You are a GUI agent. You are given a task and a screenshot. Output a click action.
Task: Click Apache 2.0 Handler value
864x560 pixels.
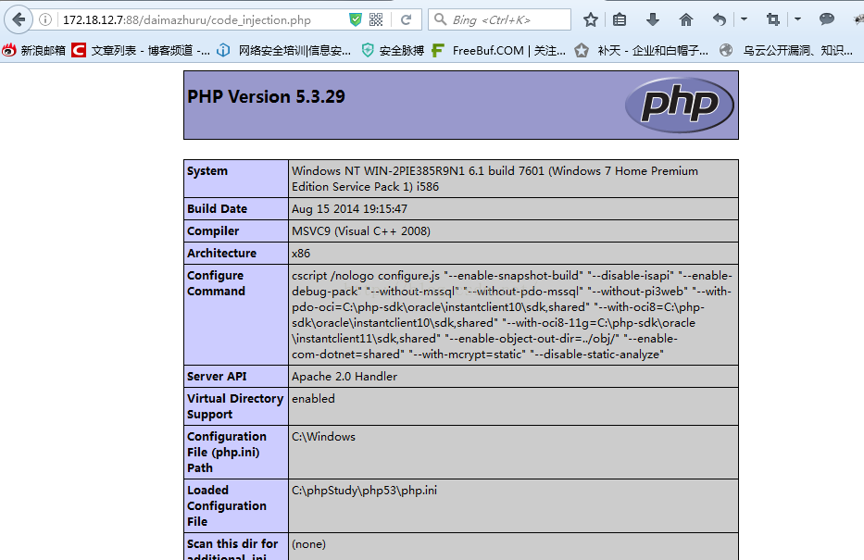(x=344, y=376)
